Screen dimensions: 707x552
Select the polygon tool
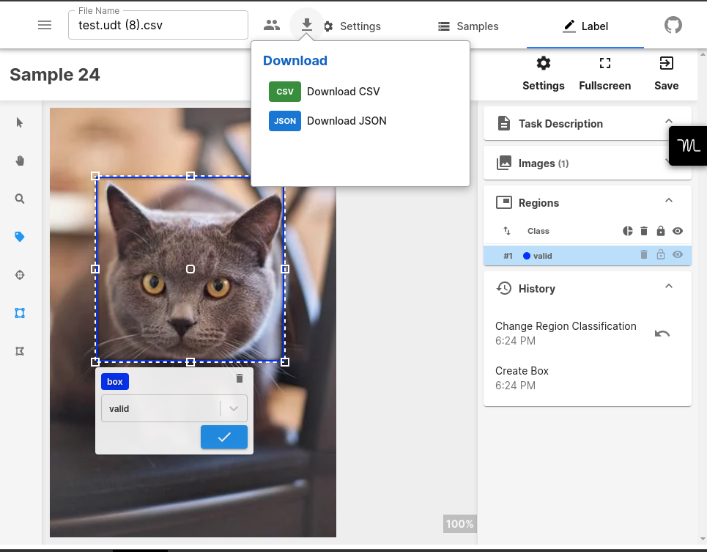coord(20,351)
